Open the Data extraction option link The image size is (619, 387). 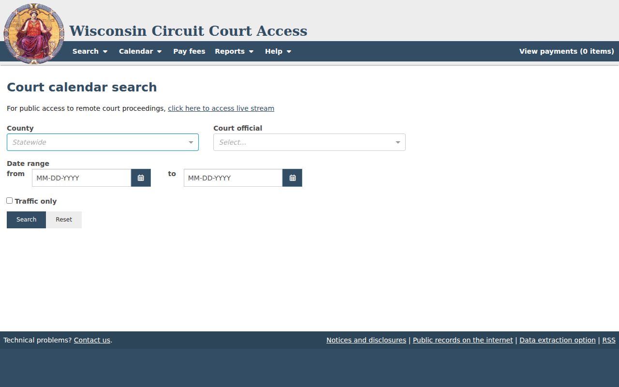[558, 340]
